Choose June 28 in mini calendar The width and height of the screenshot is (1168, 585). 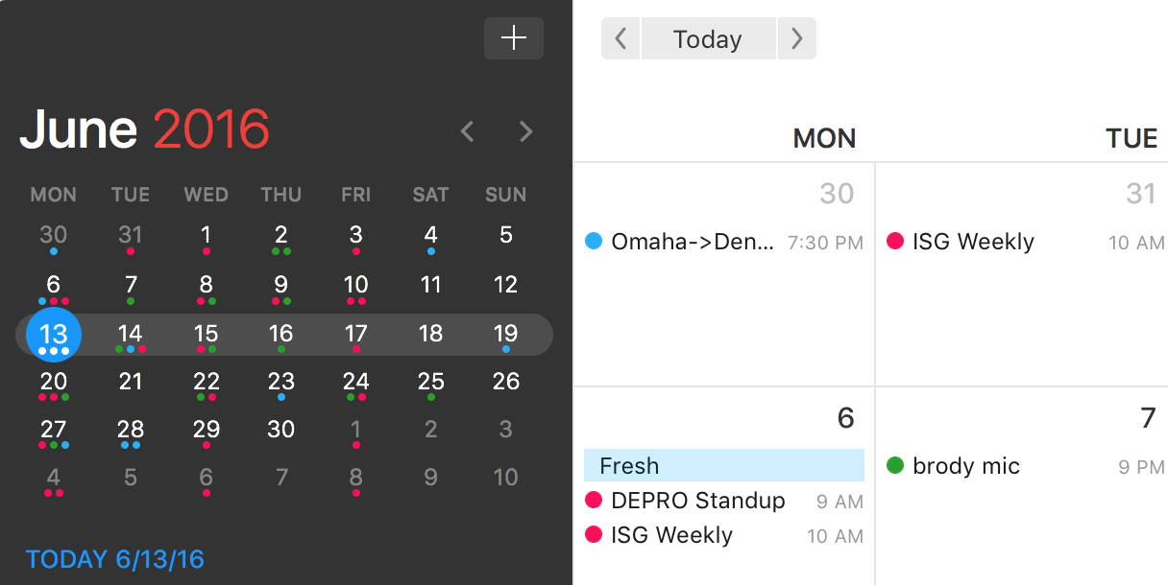131,432
